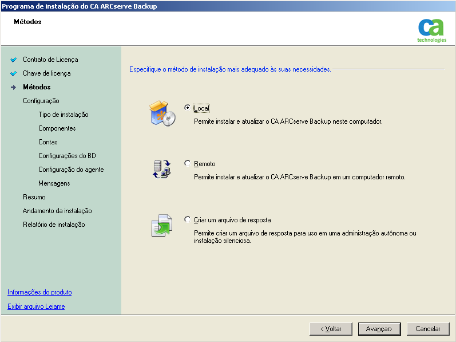Cancel the installation wizard

pos(428,329)
